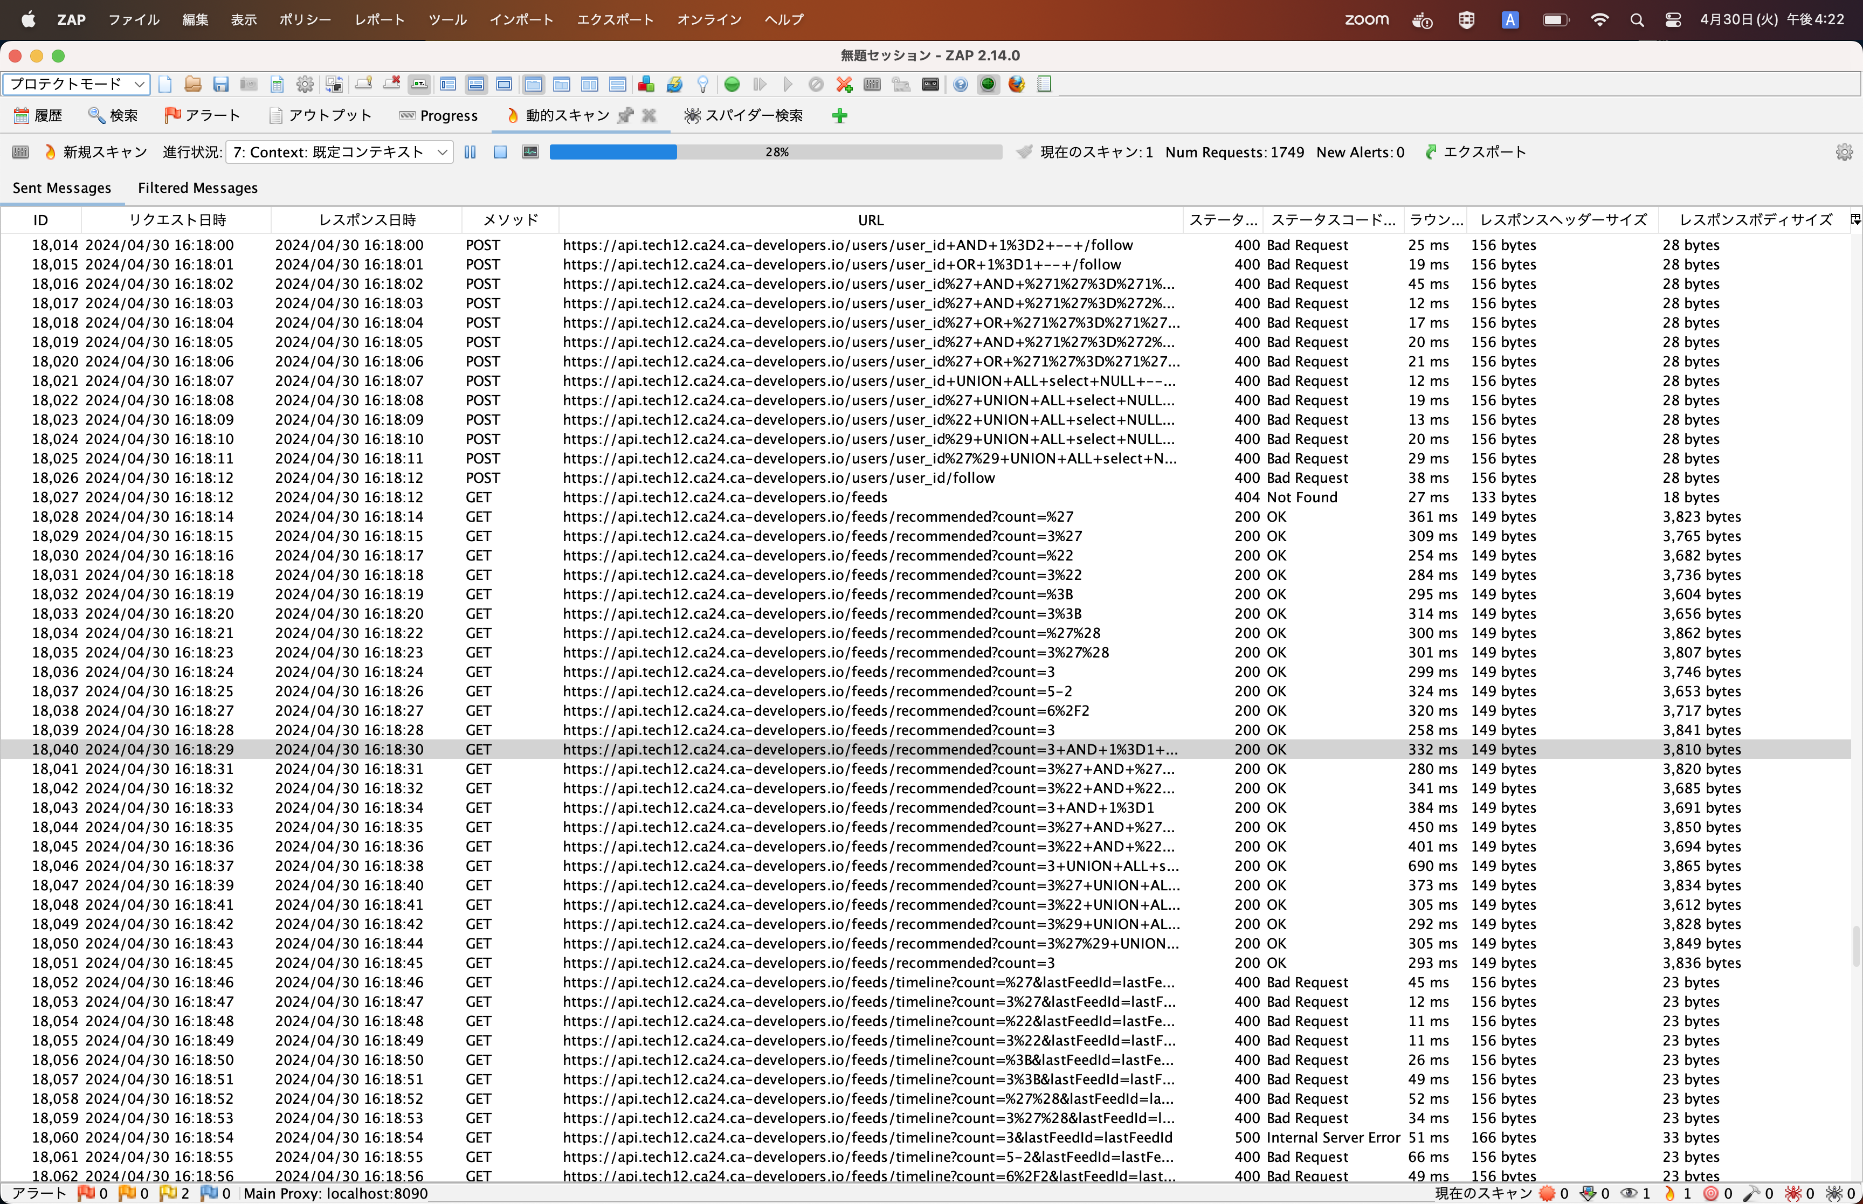Open Firefox browser launch icon
Image resolution: width=1863 pixels, height=1204 pixels.
(x=1016, y=85)
